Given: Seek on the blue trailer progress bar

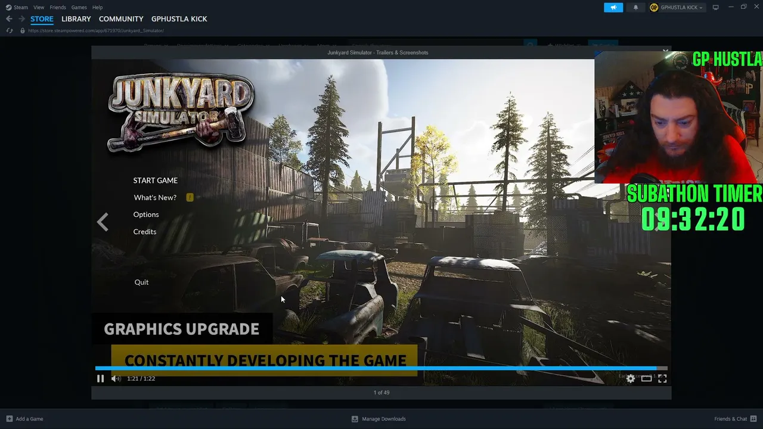Looking at the screenshot, I should [381, 368].
